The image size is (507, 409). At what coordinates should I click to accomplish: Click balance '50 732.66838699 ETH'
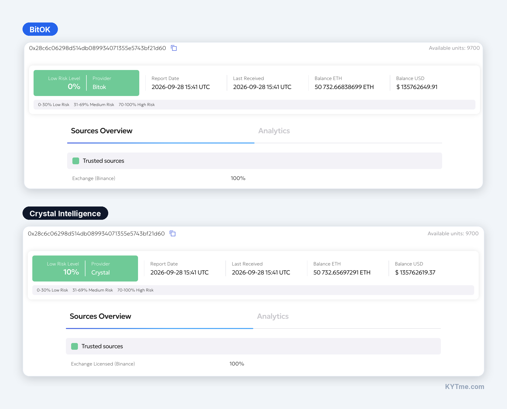pyautogui.click(x=344, y=87)
